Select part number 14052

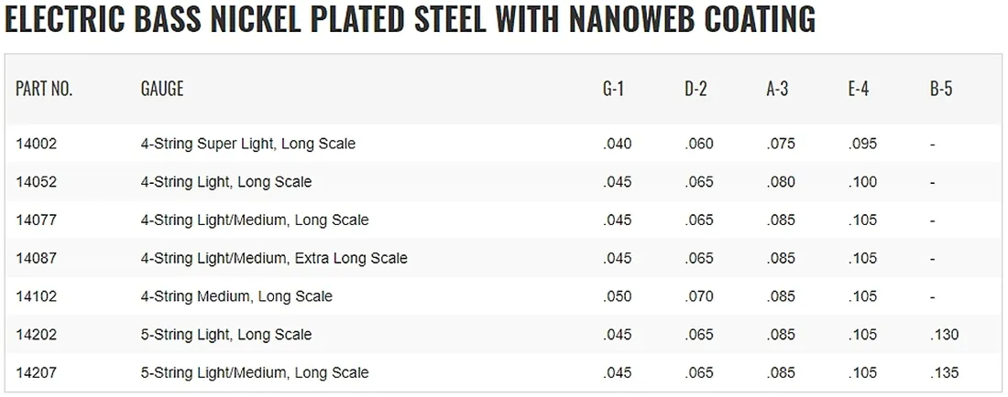point(37,182)
